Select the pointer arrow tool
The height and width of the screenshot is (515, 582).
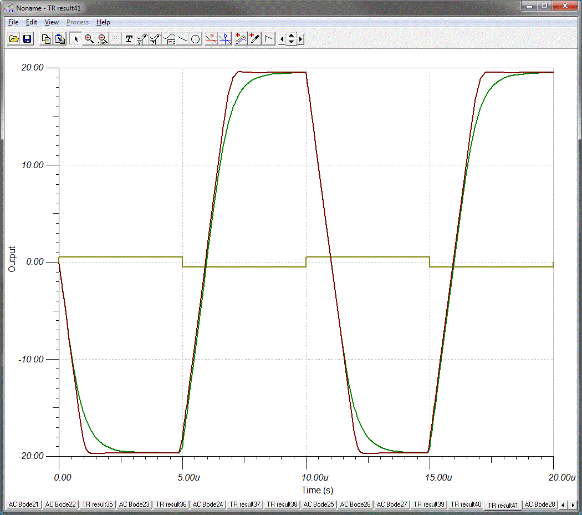coord(75,39)
